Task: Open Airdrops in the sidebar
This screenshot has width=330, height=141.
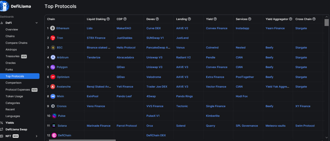Action: pos(11,50)
